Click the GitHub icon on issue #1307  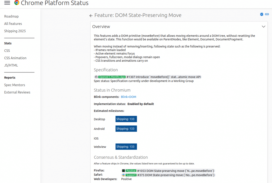pyautogui.click(x=96, y=77)
